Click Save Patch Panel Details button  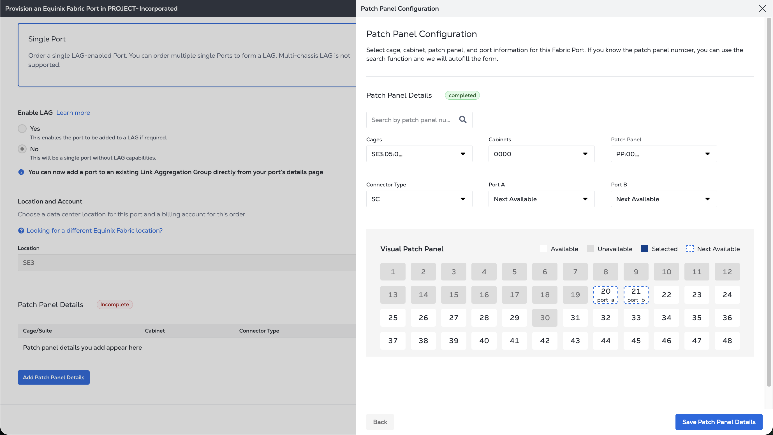[718, 422]
